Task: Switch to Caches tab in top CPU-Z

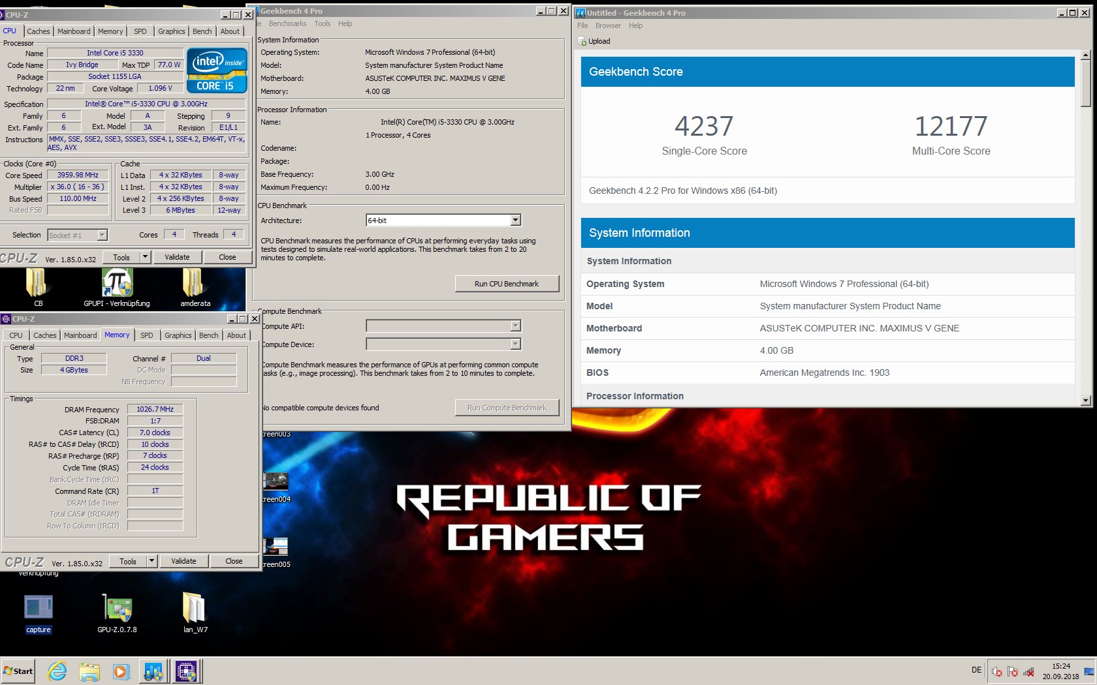Action: click(38, 31)
